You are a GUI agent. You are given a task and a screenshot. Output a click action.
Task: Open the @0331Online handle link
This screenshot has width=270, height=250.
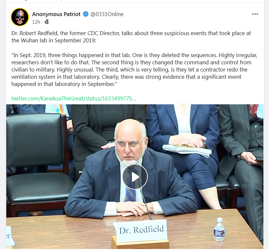pos(107,14)
